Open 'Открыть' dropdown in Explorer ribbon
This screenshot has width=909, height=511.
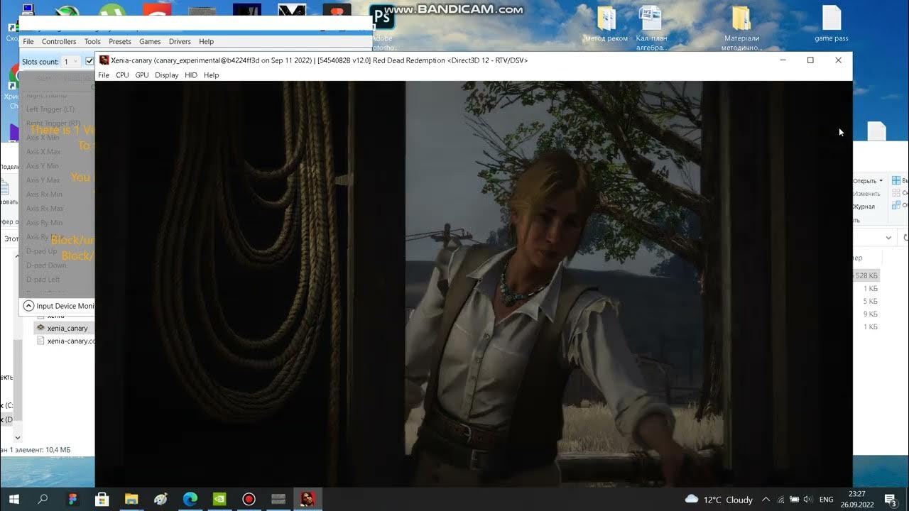(868, 180)
